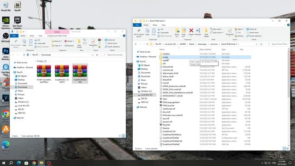Click Rename in the Grand Theft Auto V ribbon
295x166 pixels.
pyautogui.click(x=198, y=32)
